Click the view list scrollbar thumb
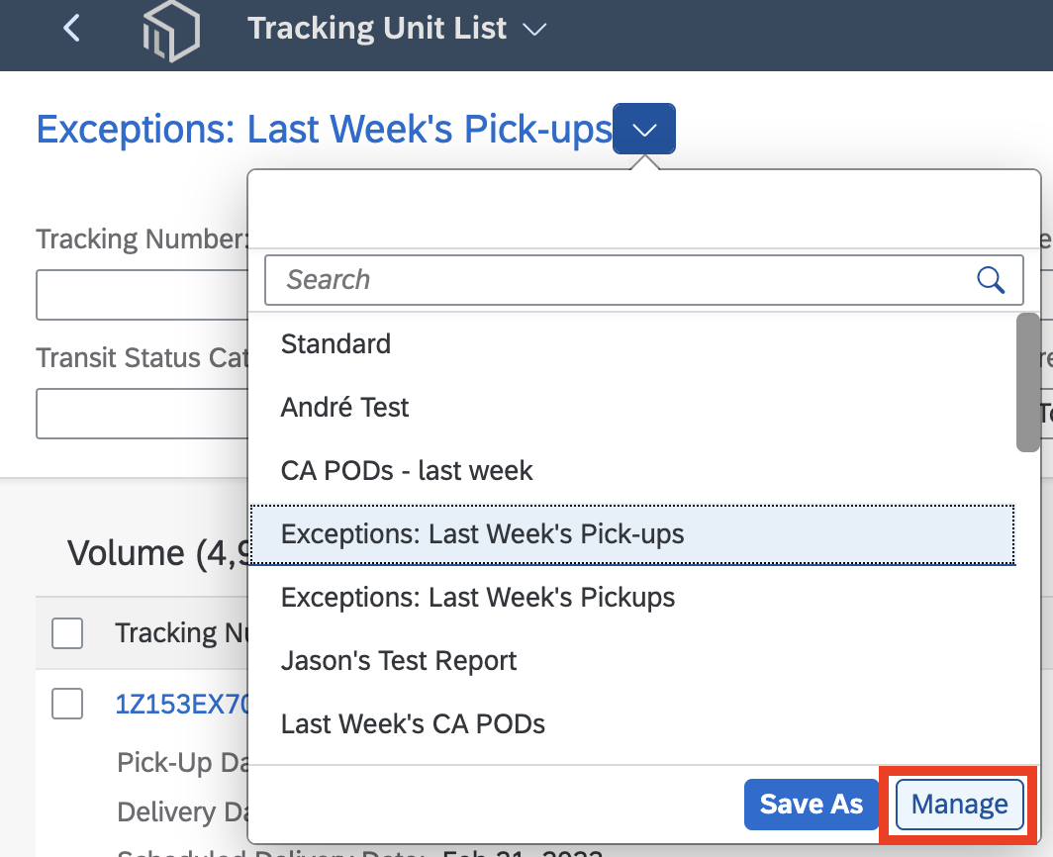The image size is (1053, 857). [x=1027, y=382]
